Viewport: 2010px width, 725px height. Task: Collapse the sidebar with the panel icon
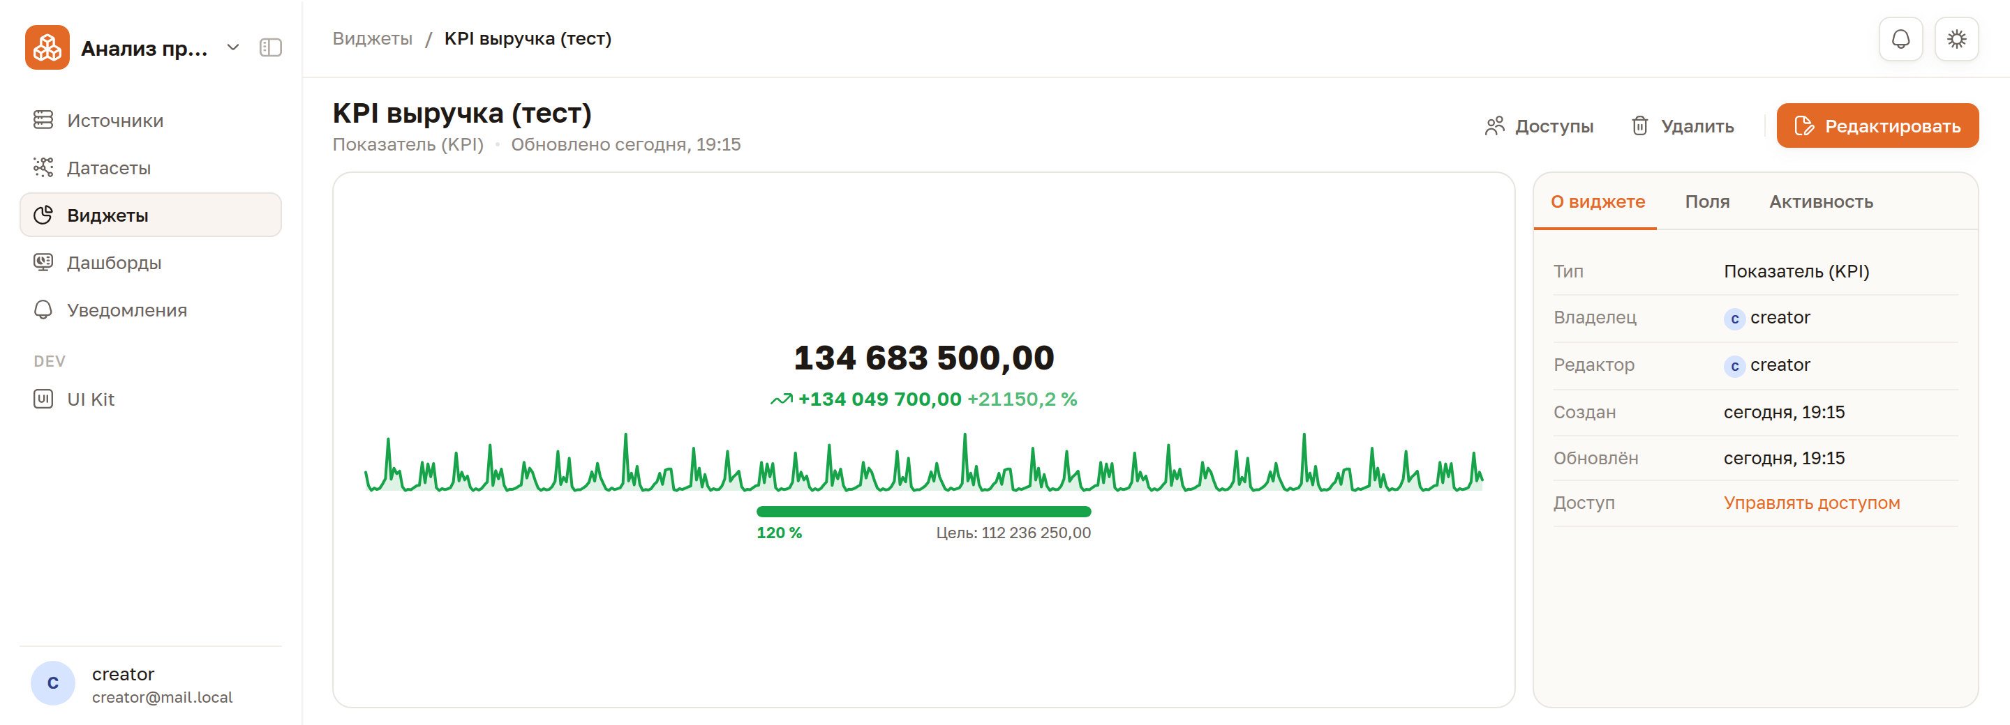(x=270, y=47)
